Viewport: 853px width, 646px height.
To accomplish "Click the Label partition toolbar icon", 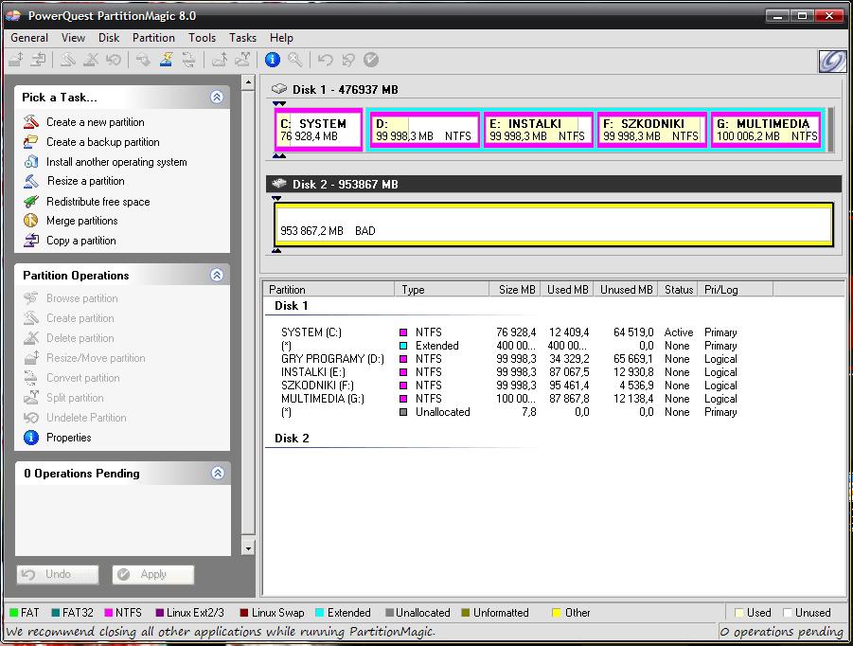I will point(143,60).
